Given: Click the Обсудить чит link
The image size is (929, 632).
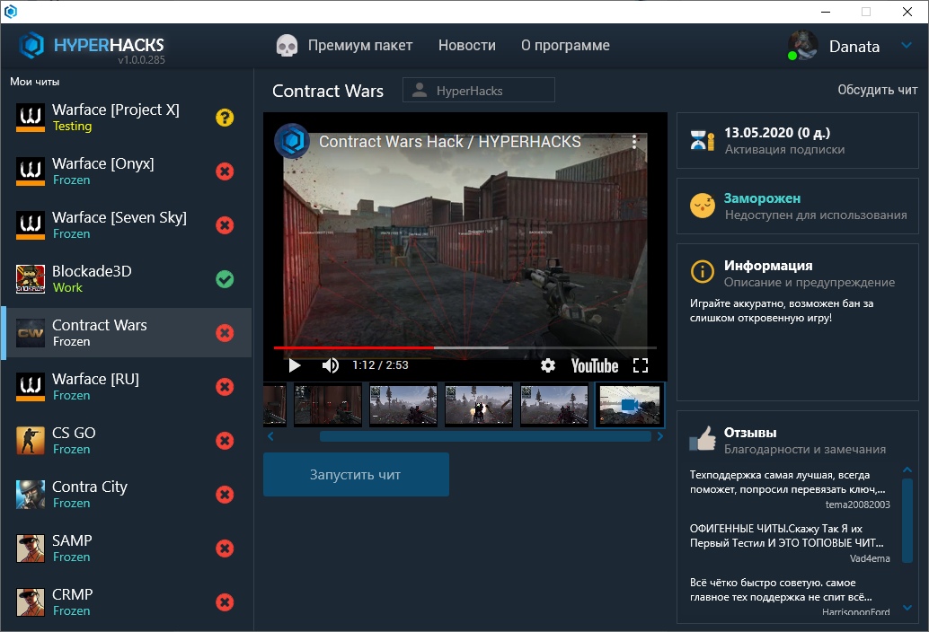Looking at the screenshot, I should (877, 90).
